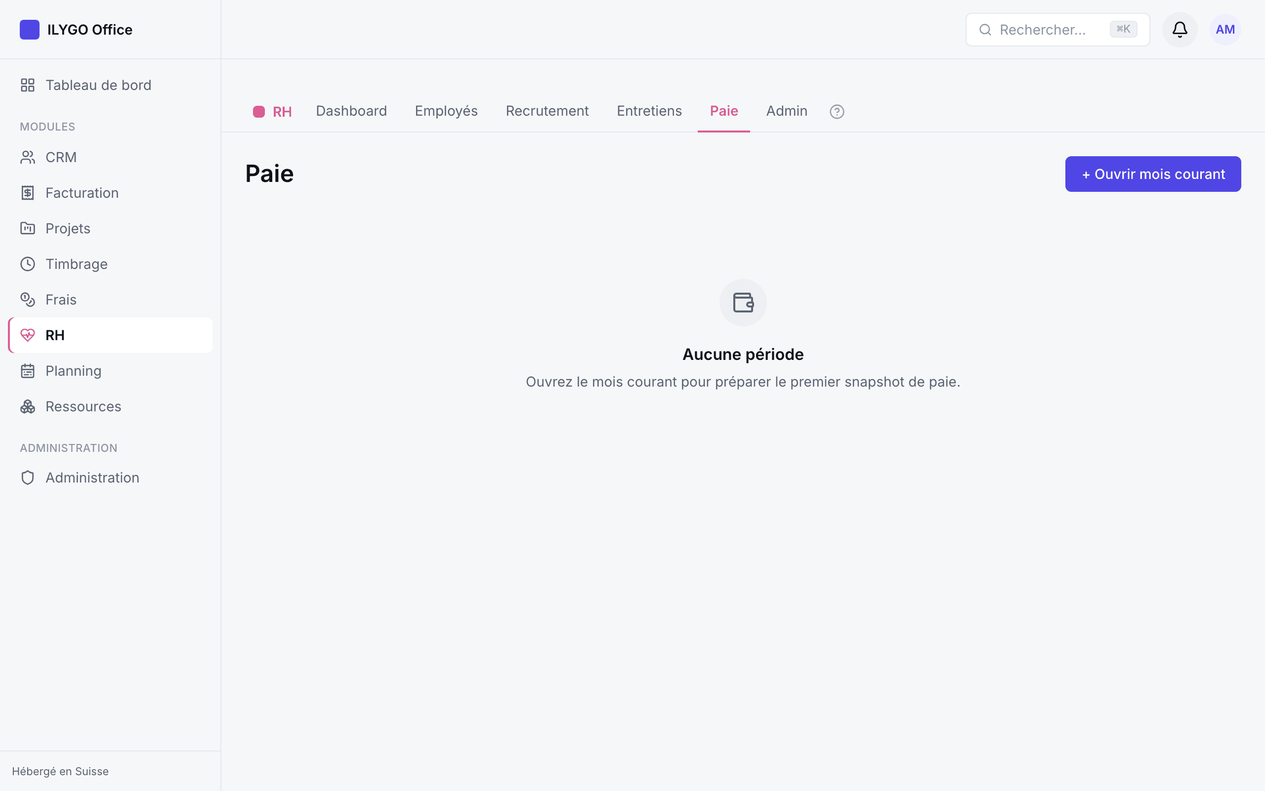Open the AM user avatar menu

pyautogui.click(x=1225, y=29)
